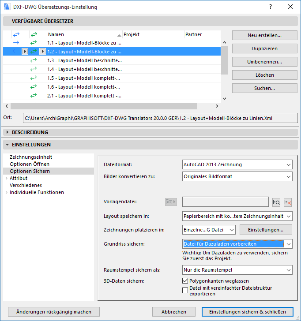The image size is (301, 321).
Task: Open Layout speichern in dropdown
Action: 237,216
